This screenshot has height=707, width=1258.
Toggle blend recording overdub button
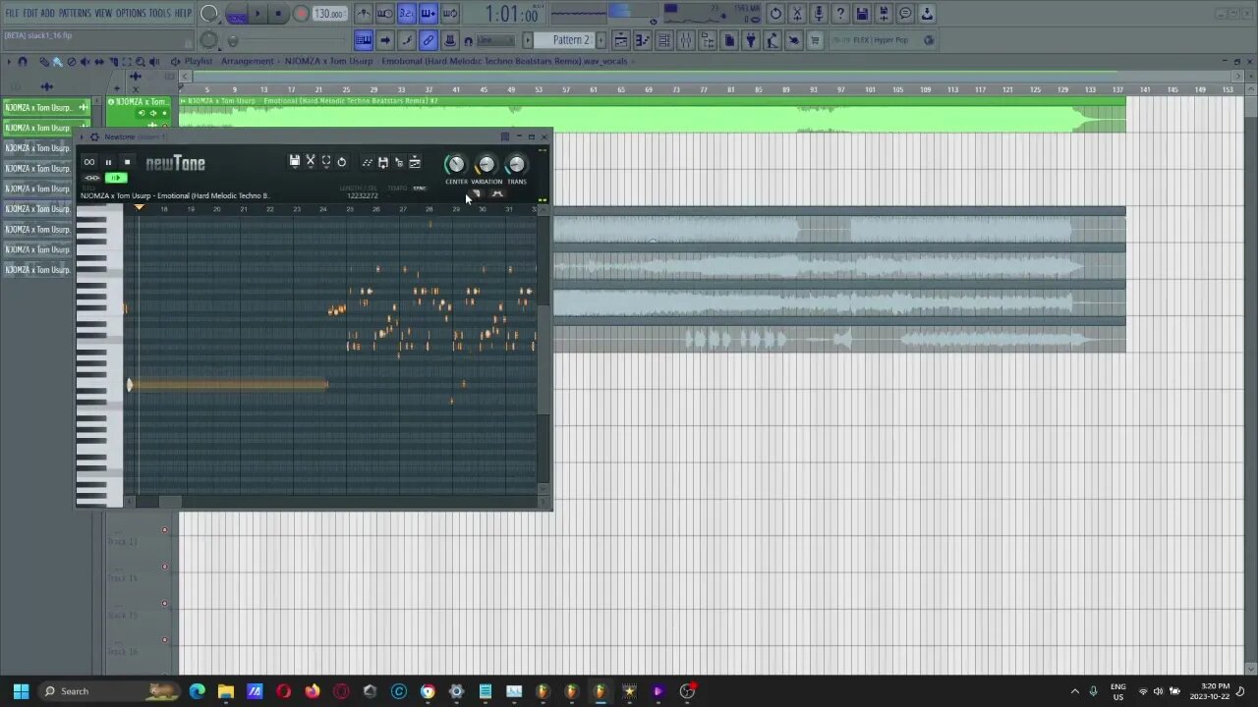(x=429, y=14)
